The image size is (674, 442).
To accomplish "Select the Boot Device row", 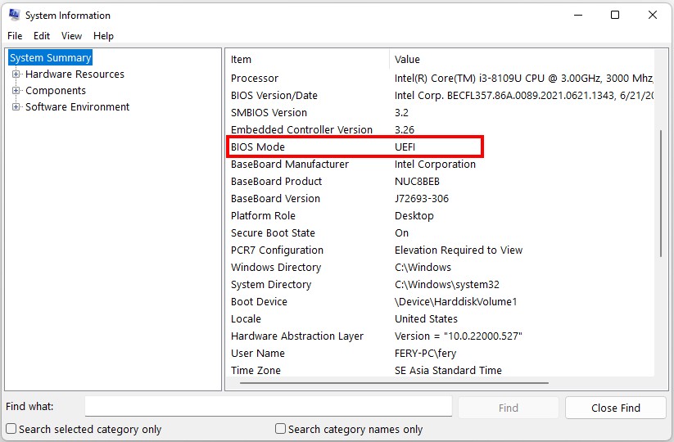I will (440, 301).
